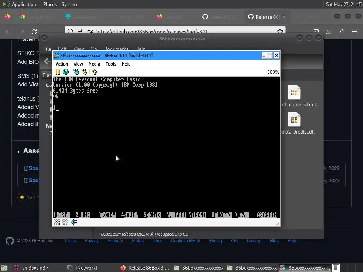Open the GitHub footer Terms link
Screen dimensions: 363x272
click(70, 241)
